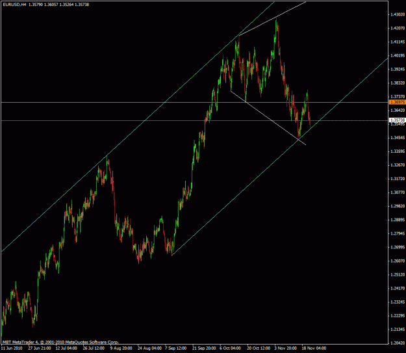Click the white 1.35738 current price tag

pyautogui.click(x=397, y=120)
